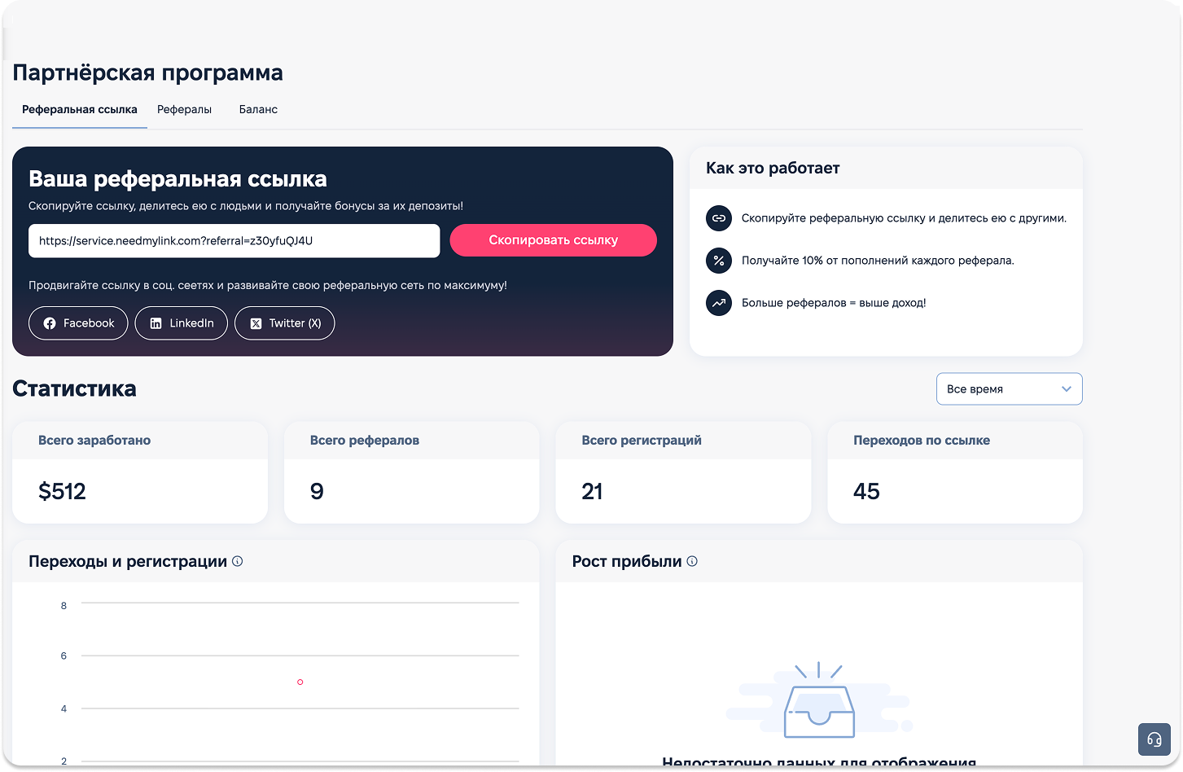Click info icon beside Рост прибыли
Viewport: 1183px width, 772px height.
click(x=692, y=561)
